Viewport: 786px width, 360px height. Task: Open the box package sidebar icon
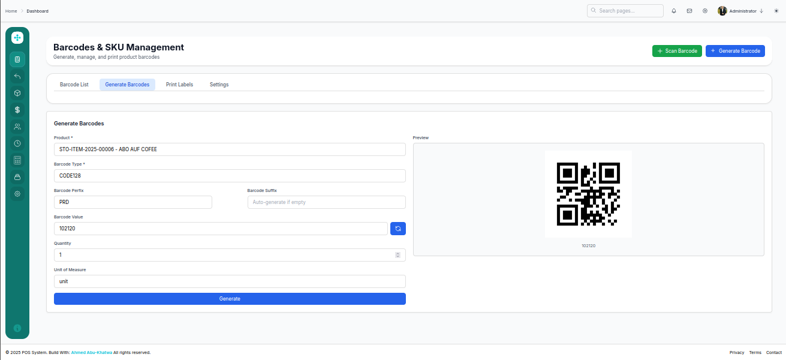(17, 93)
